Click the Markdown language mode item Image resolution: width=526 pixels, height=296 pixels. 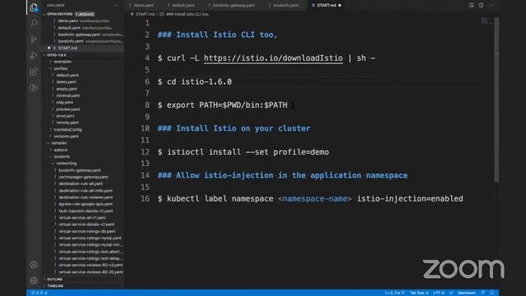(467, 293)
